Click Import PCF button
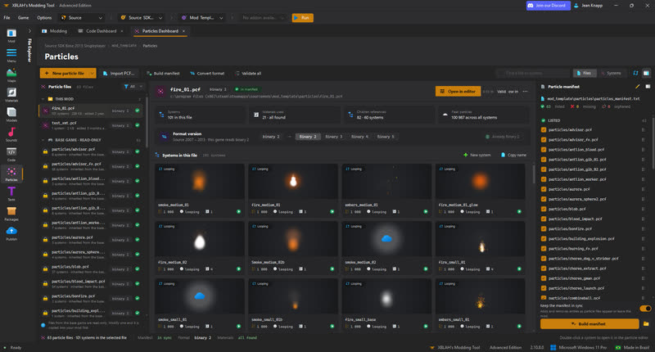The image size is (655, 352). 119,74
